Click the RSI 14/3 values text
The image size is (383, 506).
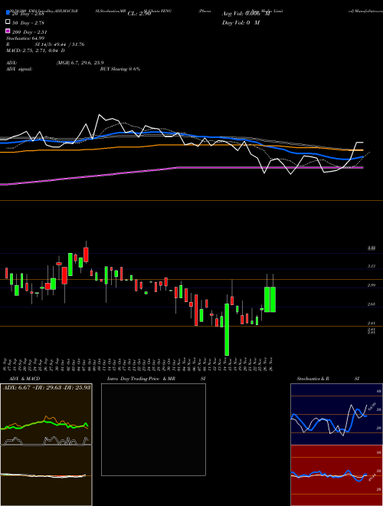pyautogui.click(x=60, y=44)
